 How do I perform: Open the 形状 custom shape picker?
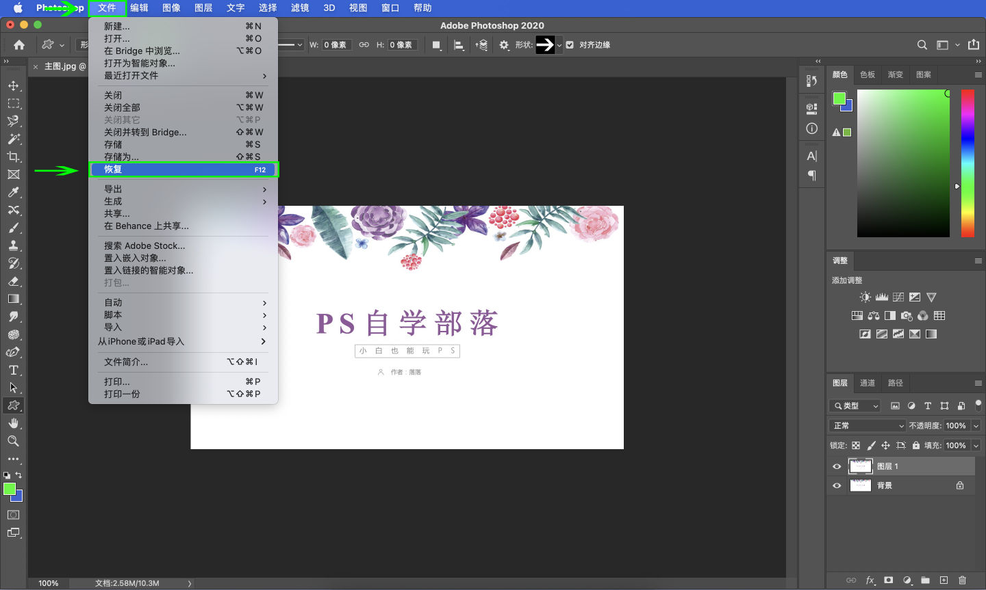pyautogui.click(x=552, y=44)
